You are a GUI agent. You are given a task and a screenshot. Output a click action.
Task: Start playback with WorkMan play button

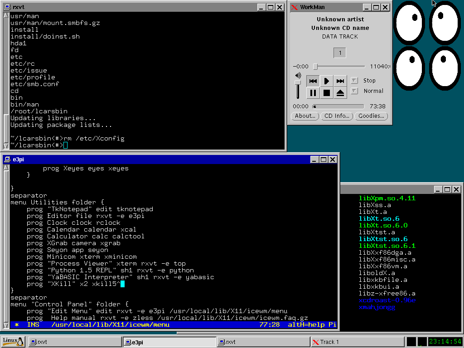[x=326, y=81]
